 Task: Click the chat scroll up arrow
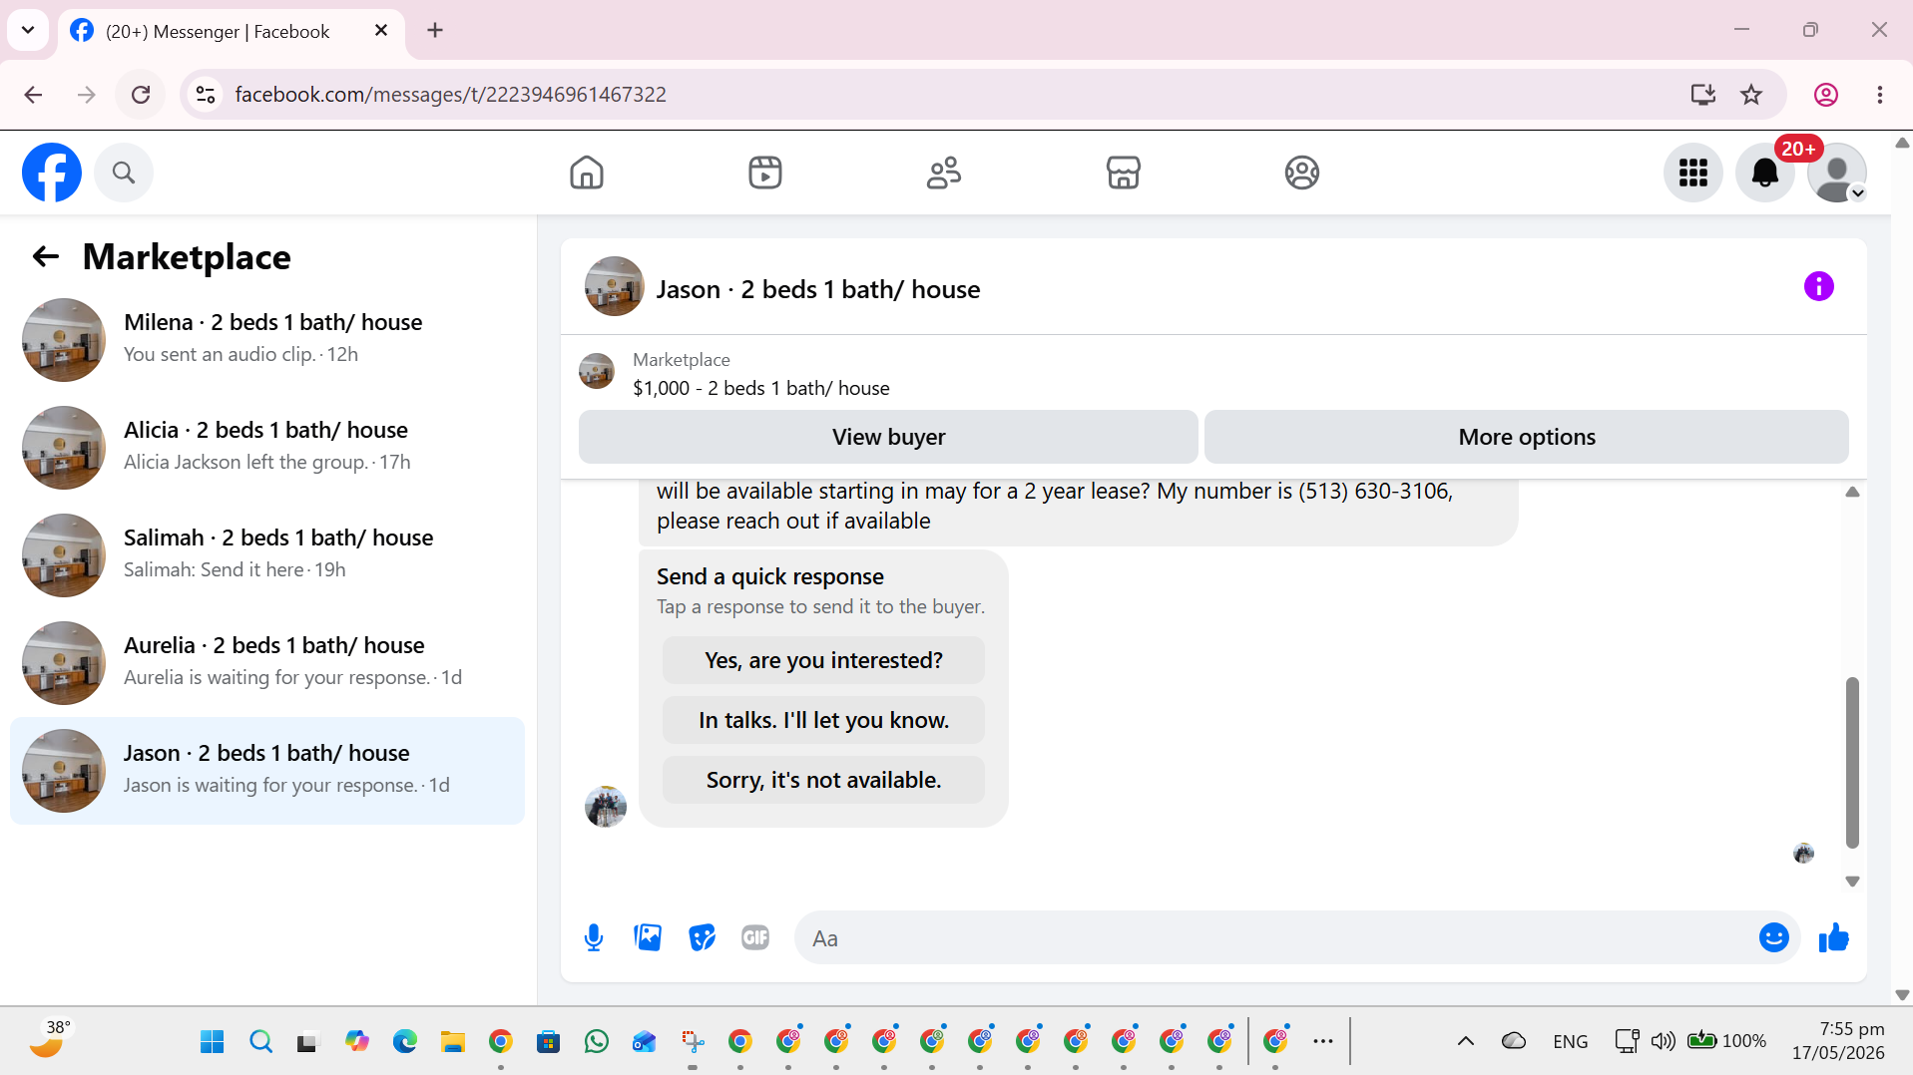(1852, 492)
